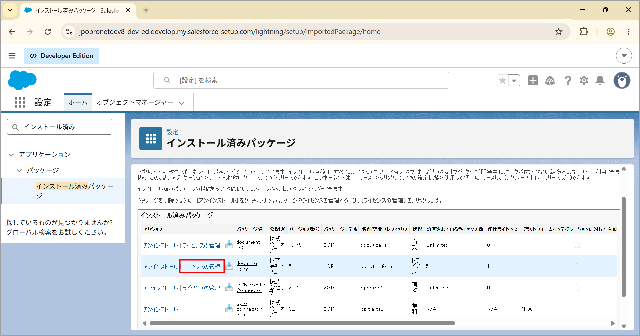Click the browser address bar URL
The image size is (640, 336).
tap(230, 32)
